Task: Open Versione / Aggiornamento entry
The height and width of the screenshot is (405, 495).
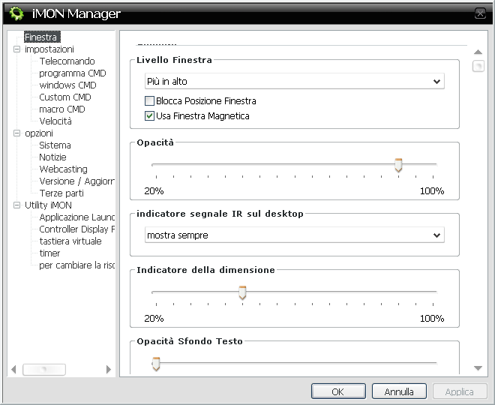Action: tap(76, 181)
